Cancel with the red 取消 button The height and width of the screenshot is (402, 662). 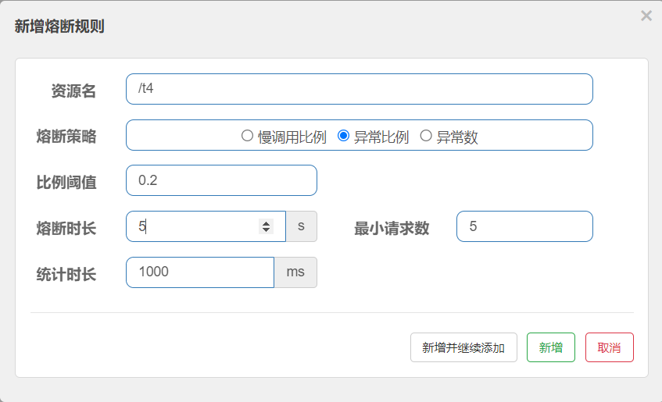pos(609,347)
